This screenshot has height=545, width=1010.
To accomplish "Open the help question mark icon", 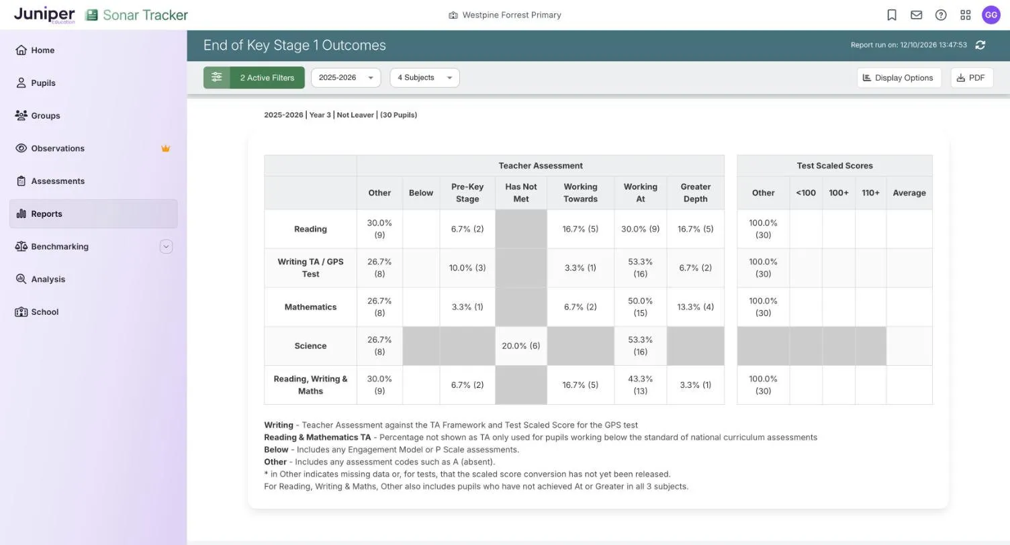I will tap(941, 15).
